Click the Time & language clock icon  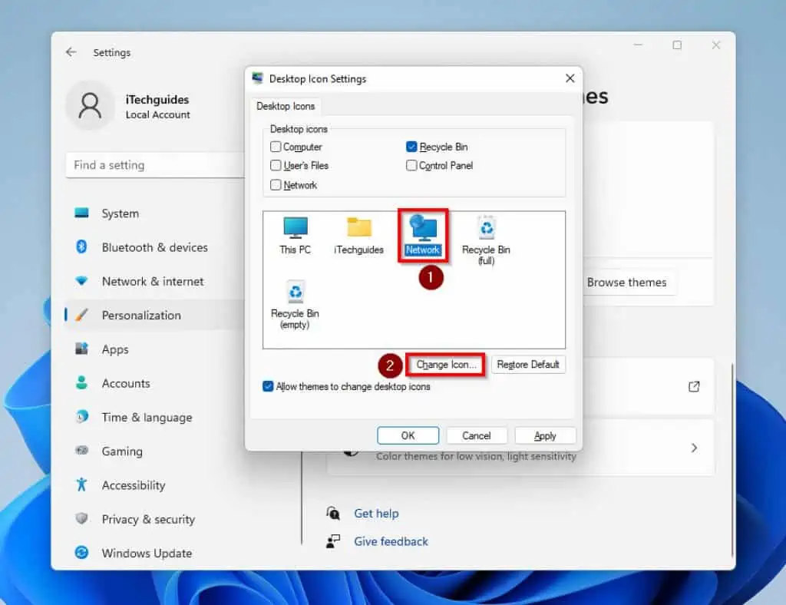(x=81, y=417)
